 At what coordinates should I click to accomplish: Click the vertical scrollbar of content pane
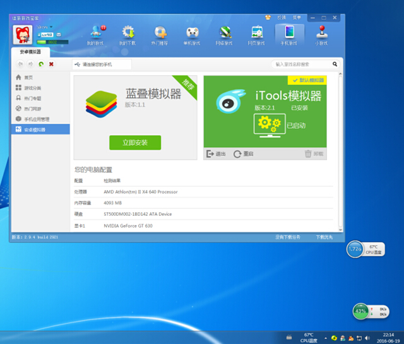[340, 151]
